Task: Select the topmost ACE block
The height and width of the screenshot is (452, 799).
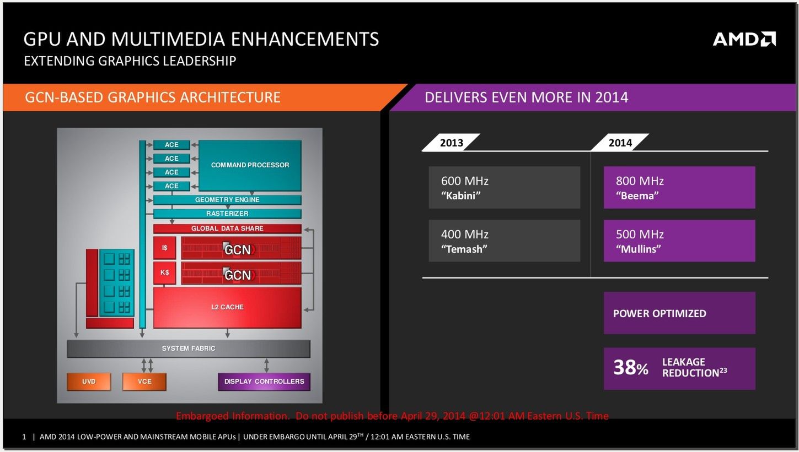Action: pyautogui.click(x=171, y=145)
